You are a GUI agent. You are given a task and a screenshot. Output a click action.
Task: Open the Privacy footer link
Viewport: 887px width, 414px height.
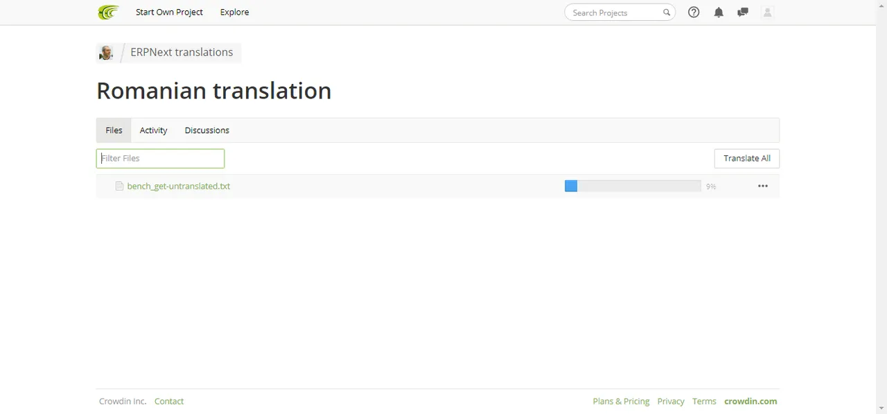(671, 402)
